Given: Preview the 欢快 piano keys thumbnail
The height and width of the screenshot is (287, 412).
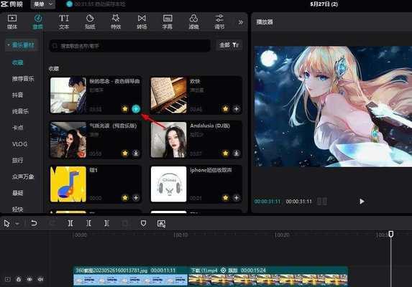Looking at the screenshot, I should [169, 95].
